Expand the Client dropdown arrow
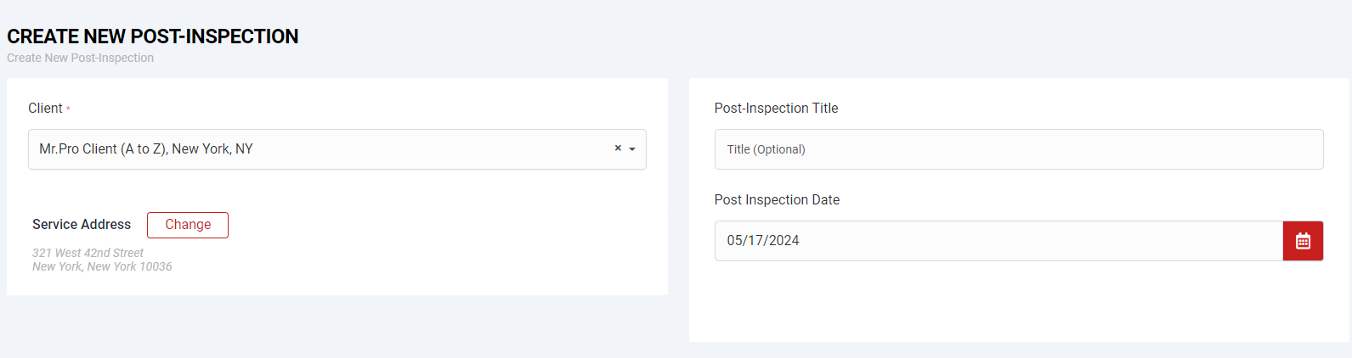1352x358 pixels. tap(632, 149)
